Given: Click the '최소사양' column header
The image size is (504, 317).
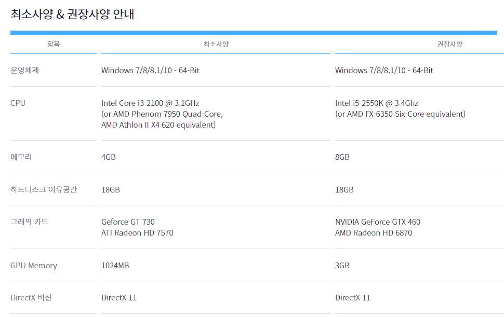Looking at the screenshot, I should [216, 44].
